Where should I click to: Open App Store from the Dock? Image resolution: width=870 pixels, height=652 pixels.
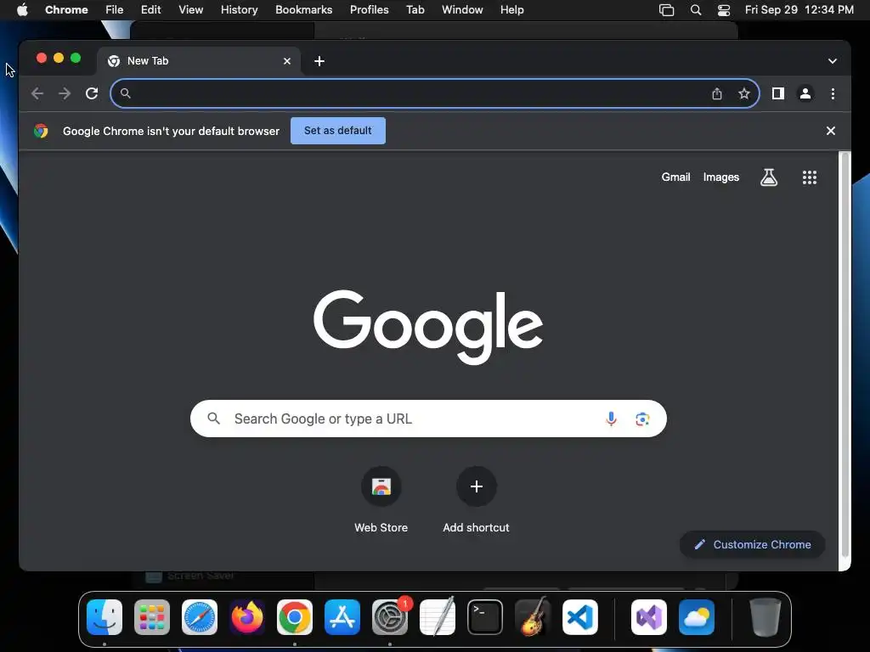pos(342,617)
